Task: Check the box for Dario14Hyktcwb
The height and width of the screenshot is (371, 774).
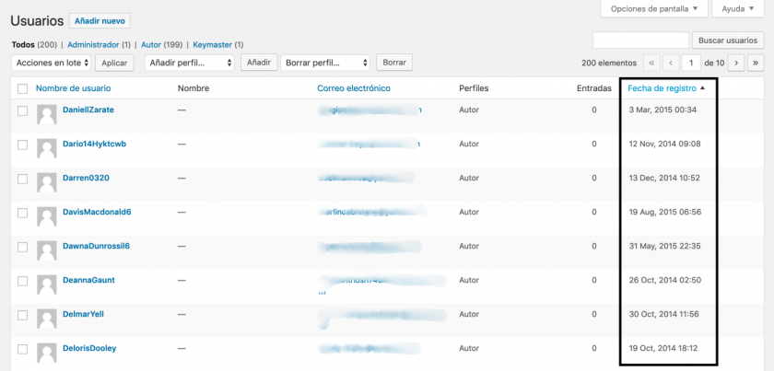Action: tap(22, 145)
